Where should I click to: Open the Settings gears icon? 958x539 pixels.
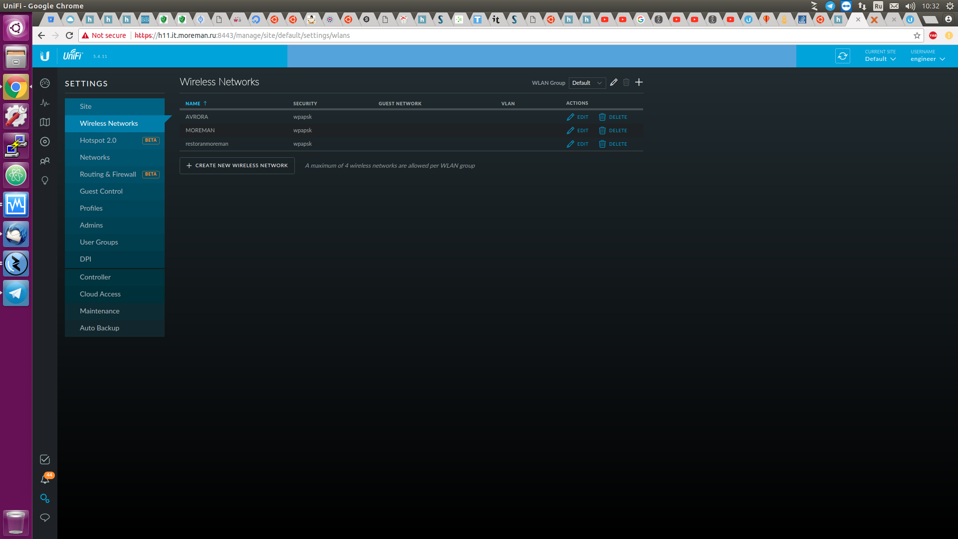45,498
